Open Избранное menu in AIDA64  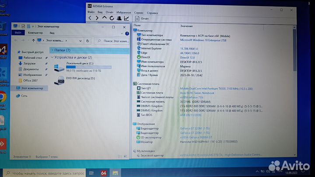[124, 12]
